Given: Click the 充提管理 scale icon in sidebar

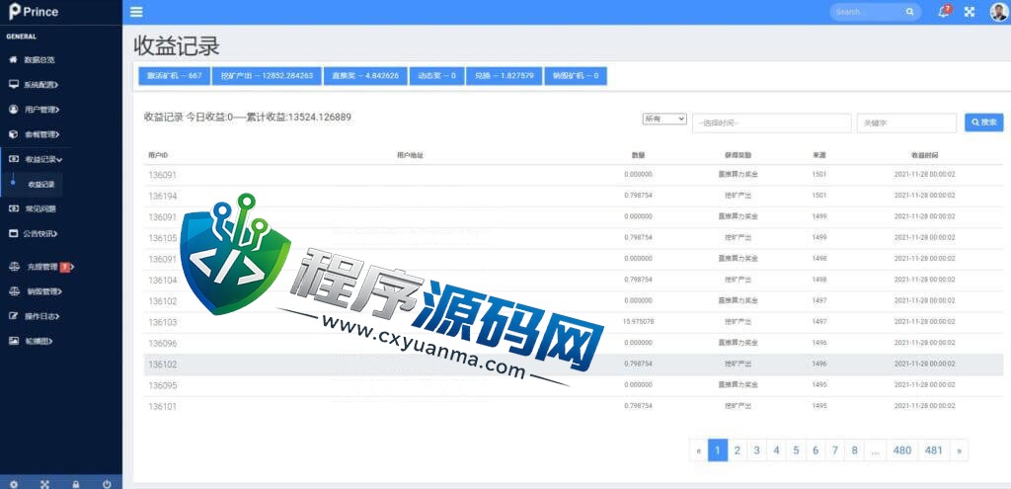Looking at the screenshot, I should tap(13, 267).
